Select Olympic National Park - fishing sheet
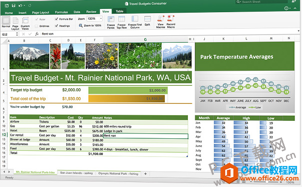Image resolution: width=302 pixels, height=187 pixels. point(118,173)
